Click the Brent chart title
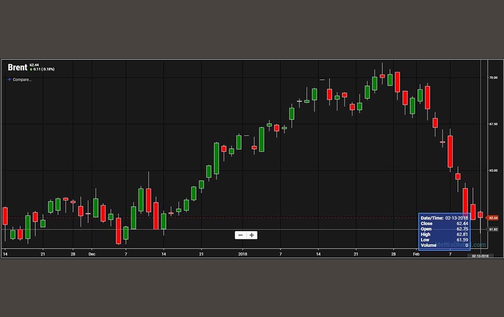Viewport: 504px width, 317px height. pyautogui.click(x=17, y=67)
